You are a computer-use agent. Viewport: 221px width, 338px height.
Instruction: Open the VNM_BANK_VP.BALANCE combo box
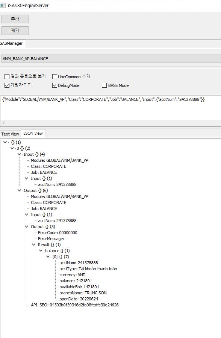[x=111, y=59]
